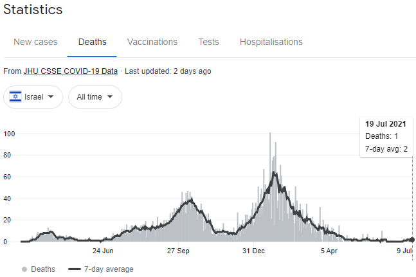Switch to the New cases tab

point(35,42)
